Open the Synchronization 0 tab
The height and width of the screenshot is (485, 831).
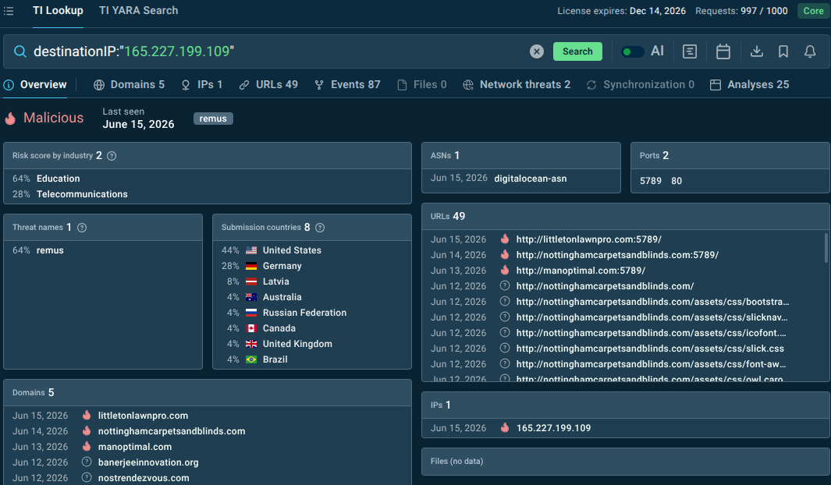[640, 85]
